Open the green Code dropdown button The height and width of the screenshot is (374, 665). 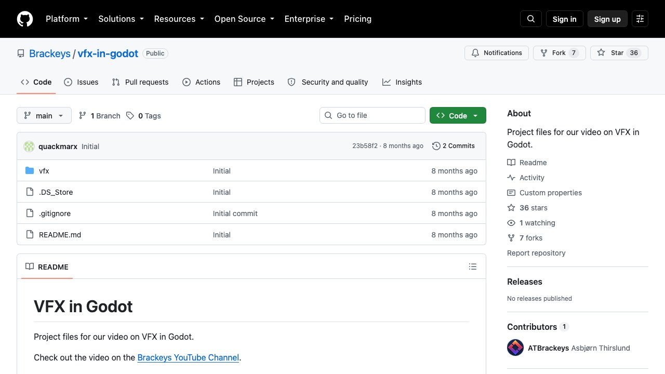tap(458, 116)
